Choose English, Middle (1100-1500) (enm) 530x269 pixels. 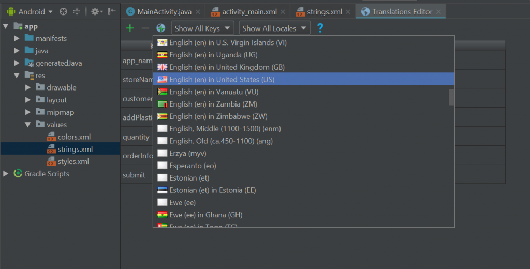pos(304,129)
